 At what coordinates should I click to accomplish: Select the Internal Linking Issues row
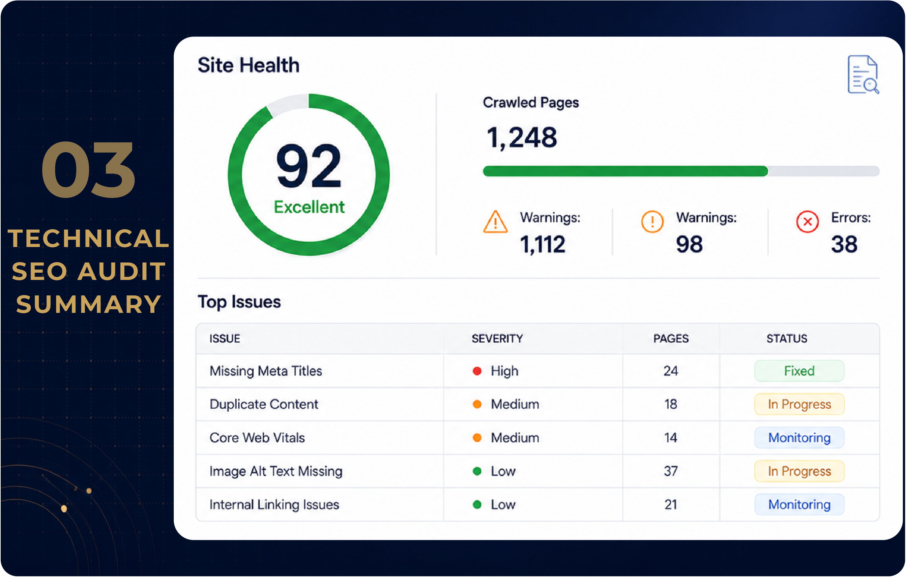(x=538, y=505)
